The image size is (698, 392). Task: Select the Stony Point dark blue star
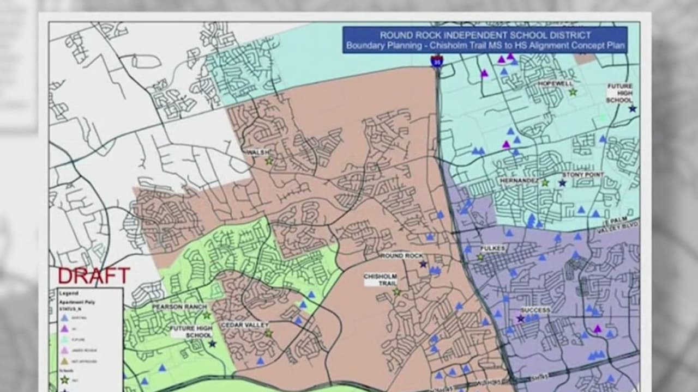tap(562, 183)
